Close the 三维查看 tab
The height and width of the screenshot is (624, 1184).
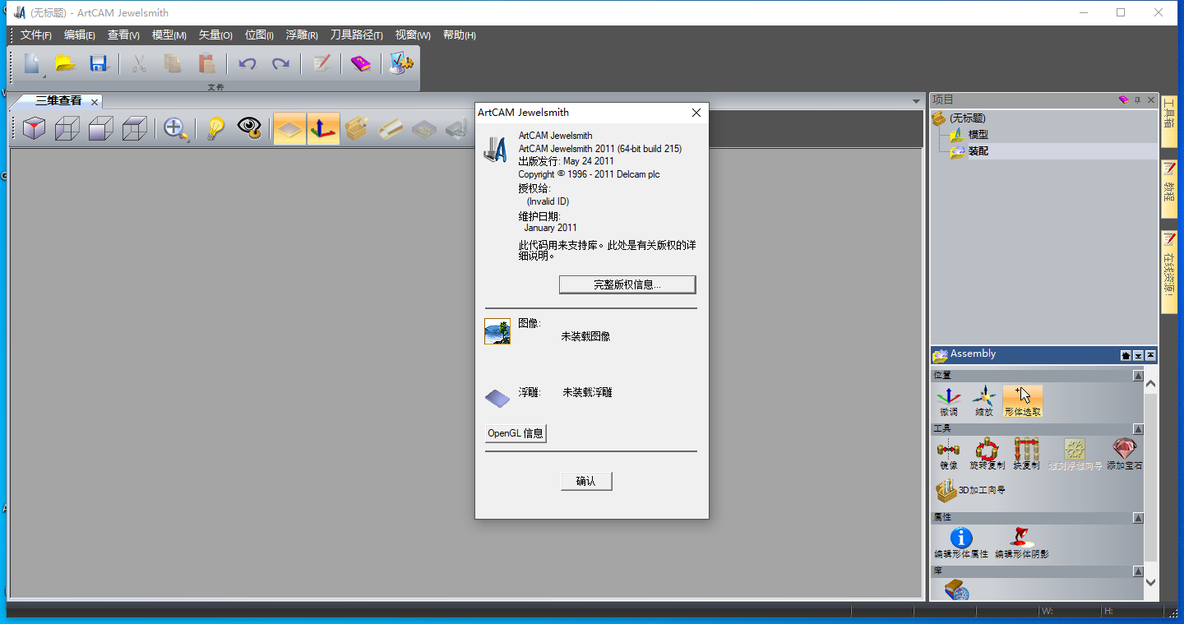(x=95, y=102)
